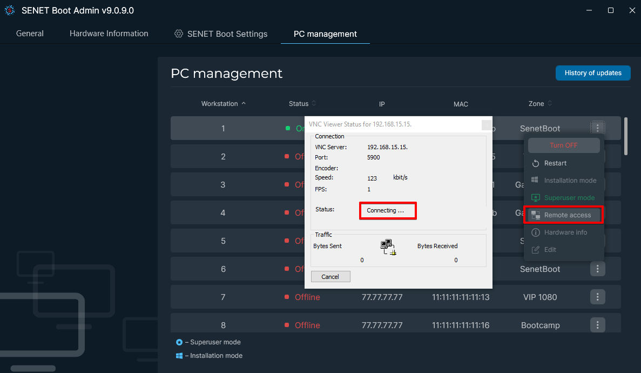Click the Edit pencil icon
Viewport: 641px width, 373px height.
coord(534,249)
